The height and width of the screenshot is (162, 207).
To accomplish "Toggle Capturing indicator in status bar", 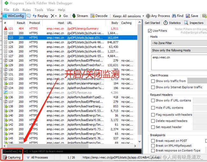I will [x=11, y=158].
